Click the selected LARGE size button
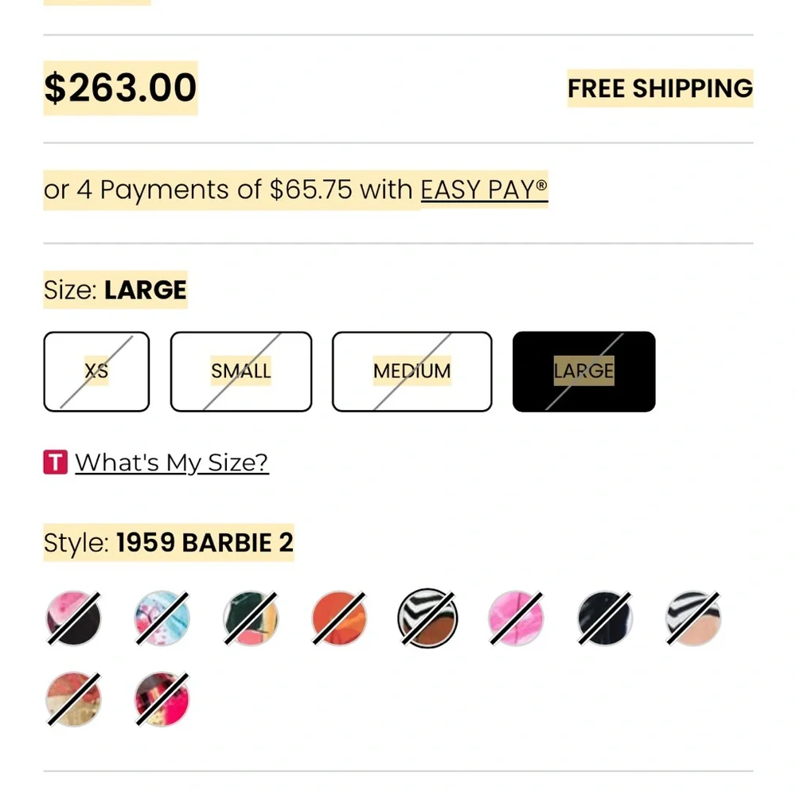The image size is (796, 796). pyautogui.click(x=583, y=372)
